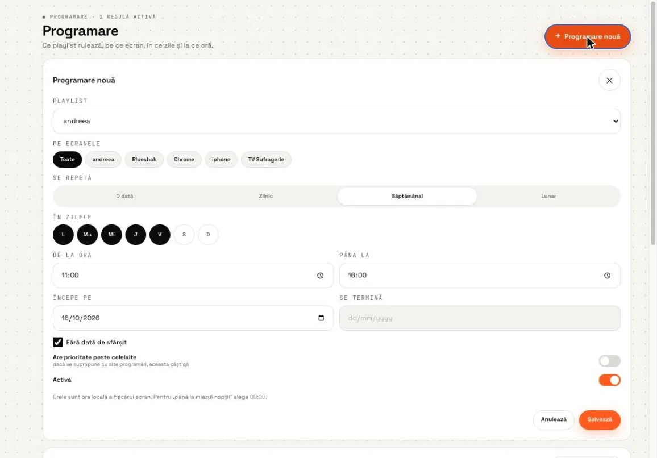
Task: Switch repeat mode to Zilnic
Action: click(x=265, y=196)
